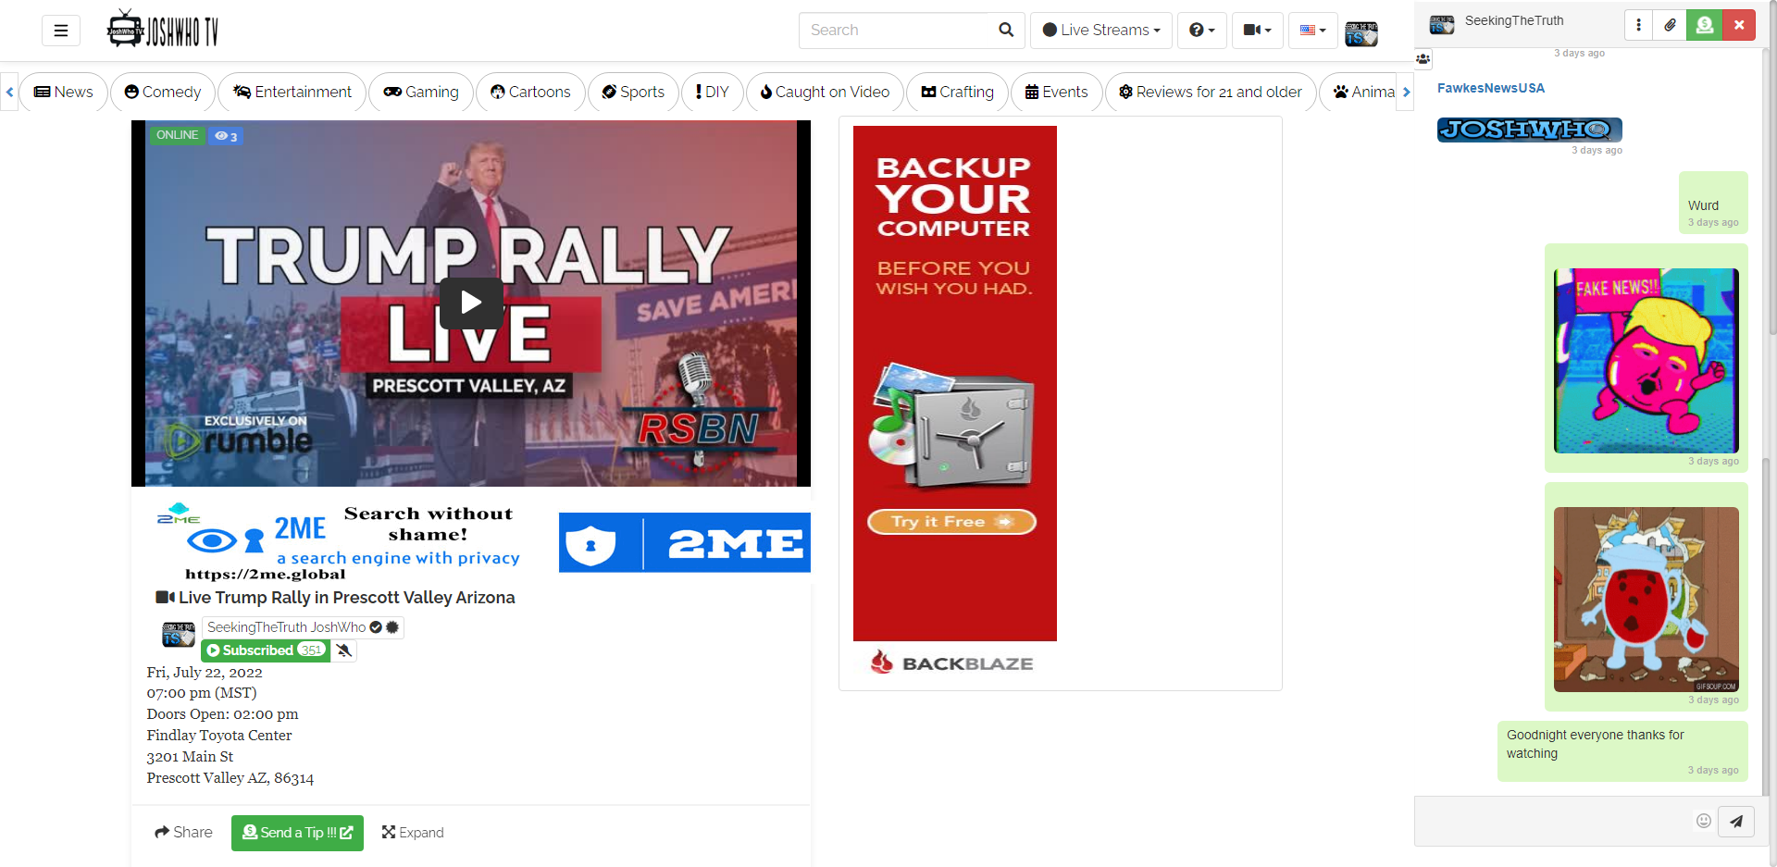Click the JoshWho TV logo
1777x867 pixels.
tap(162, 28)
